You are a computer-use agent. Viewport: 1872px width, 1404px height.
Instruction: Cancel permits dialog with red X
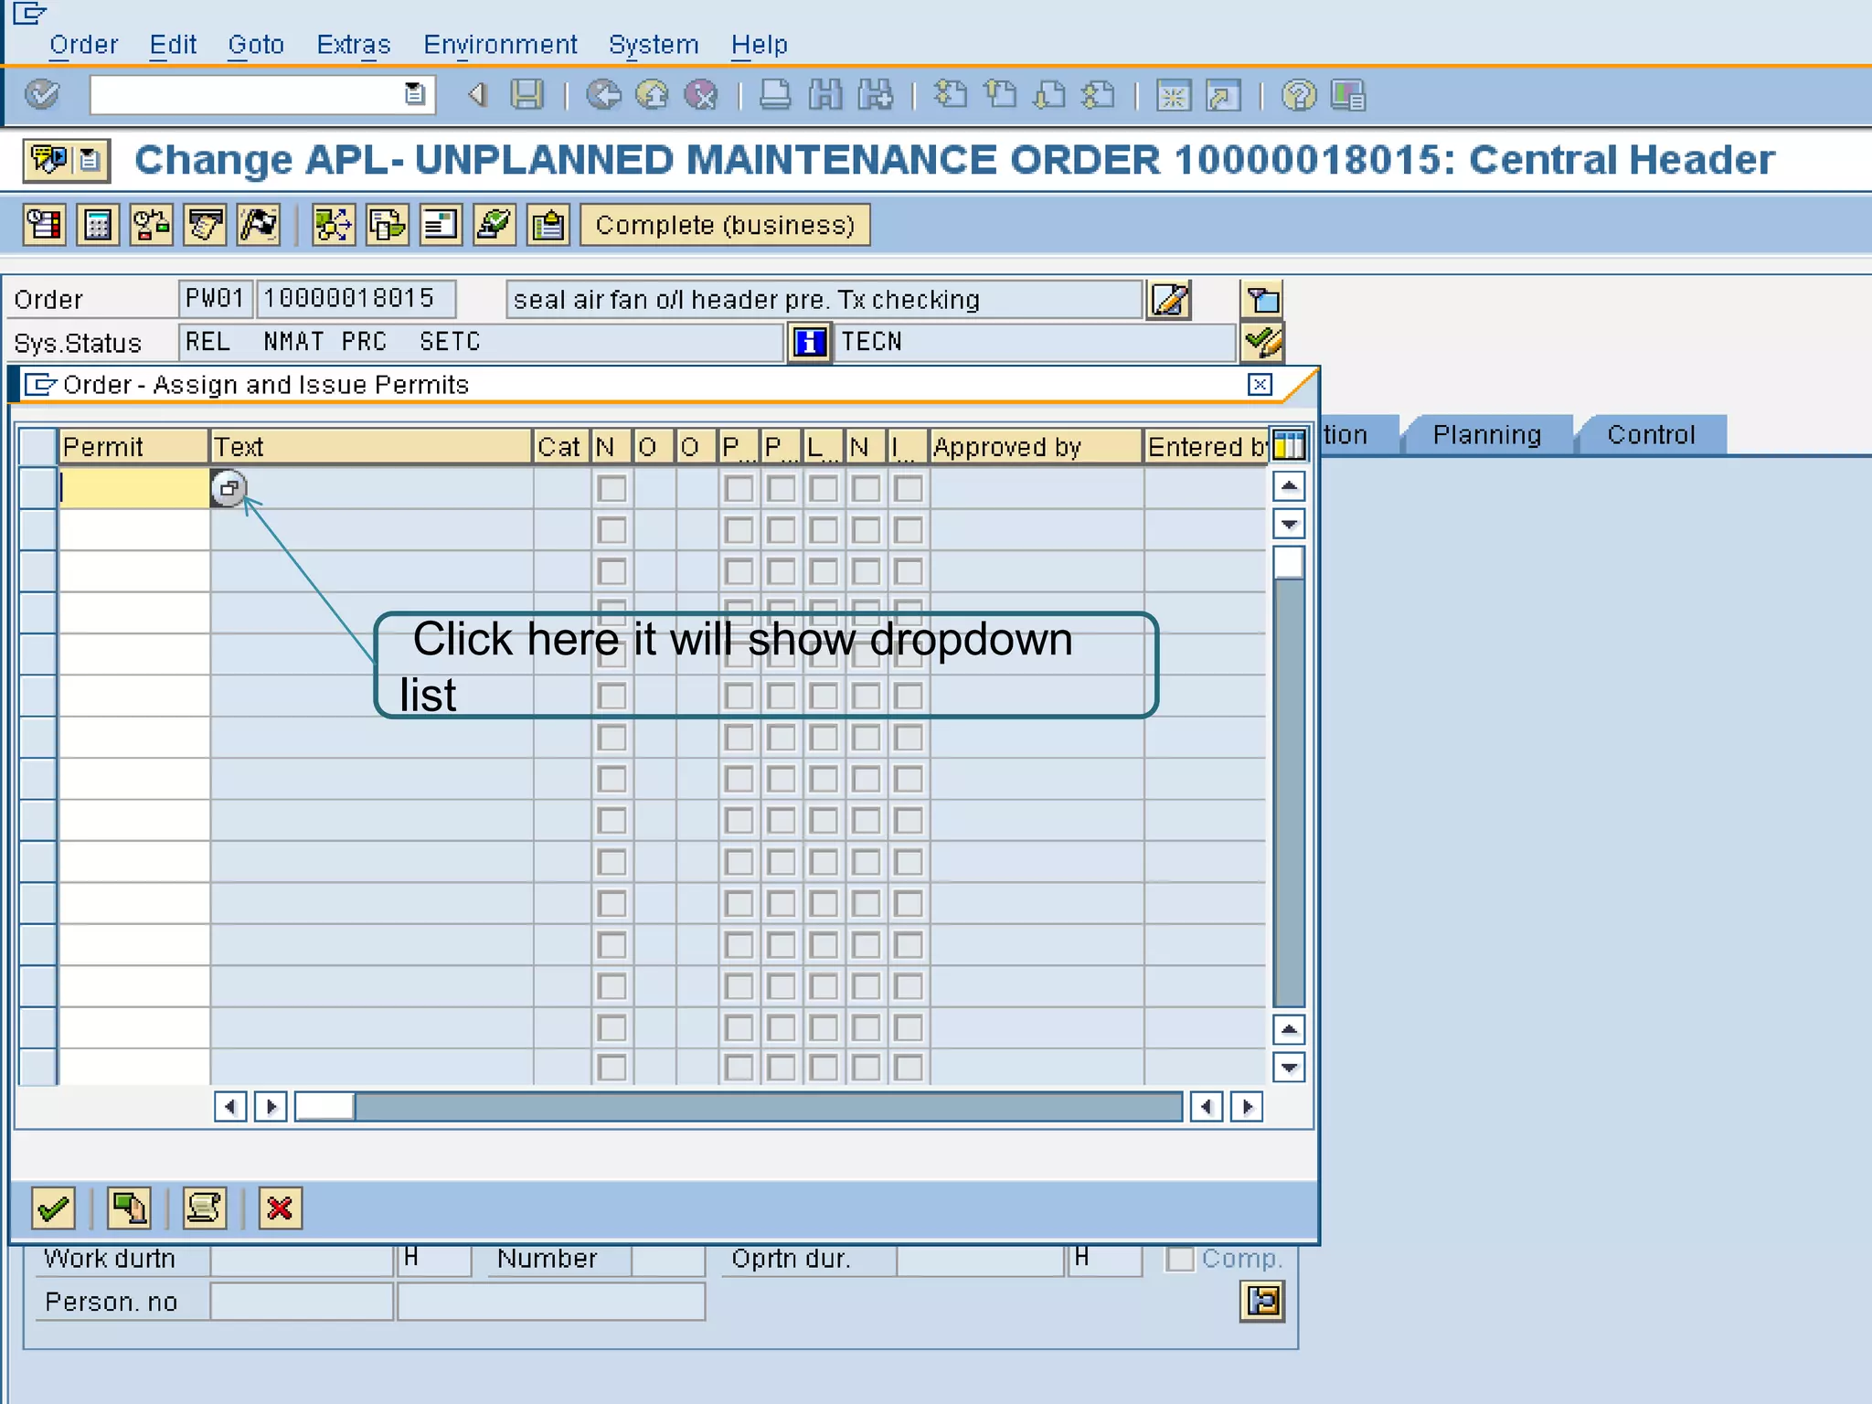pos(280,1208)
